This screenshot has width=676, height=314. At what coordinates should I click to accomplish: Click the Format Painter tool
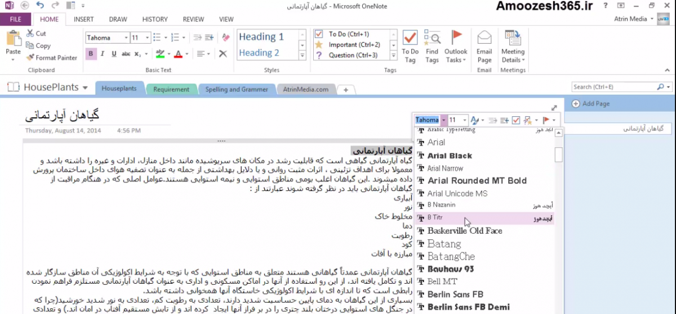[x=52, y=57]
